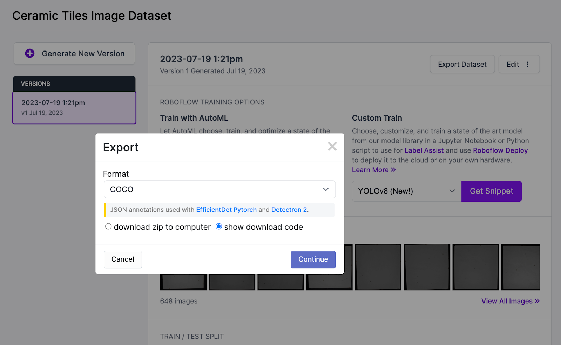561x345 pixels.
Task: Open the rightmost tile image thumbnail
Action: click(x=520, y=267)
